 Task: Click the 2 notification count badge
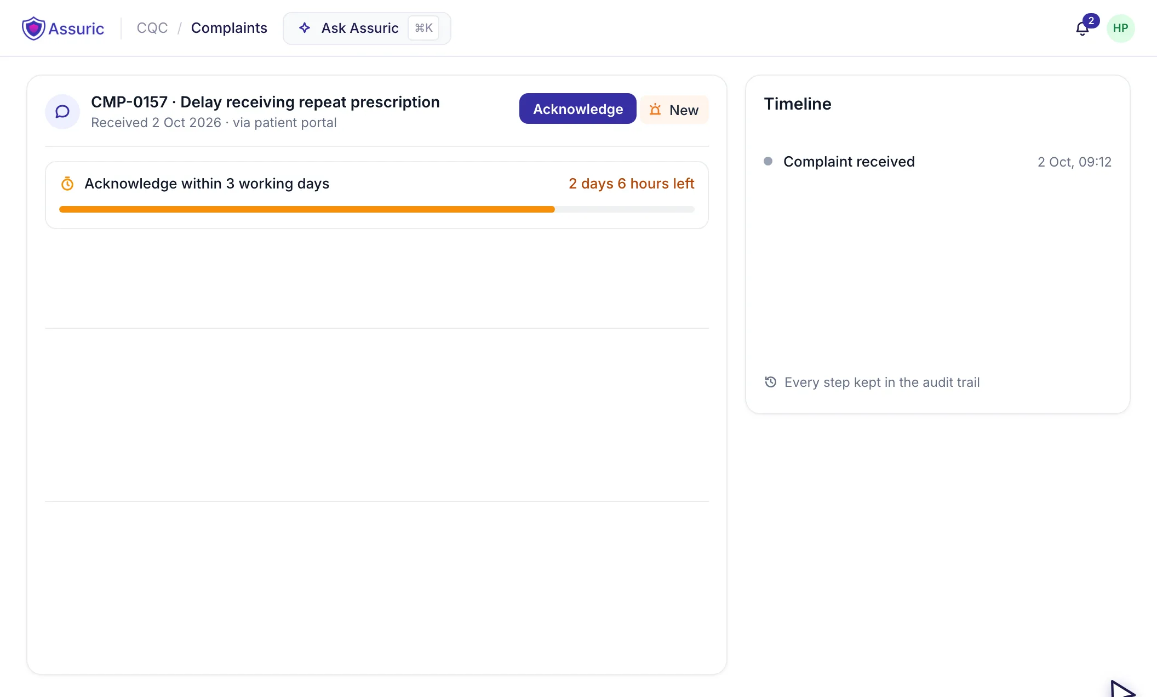click(1091, 21)
